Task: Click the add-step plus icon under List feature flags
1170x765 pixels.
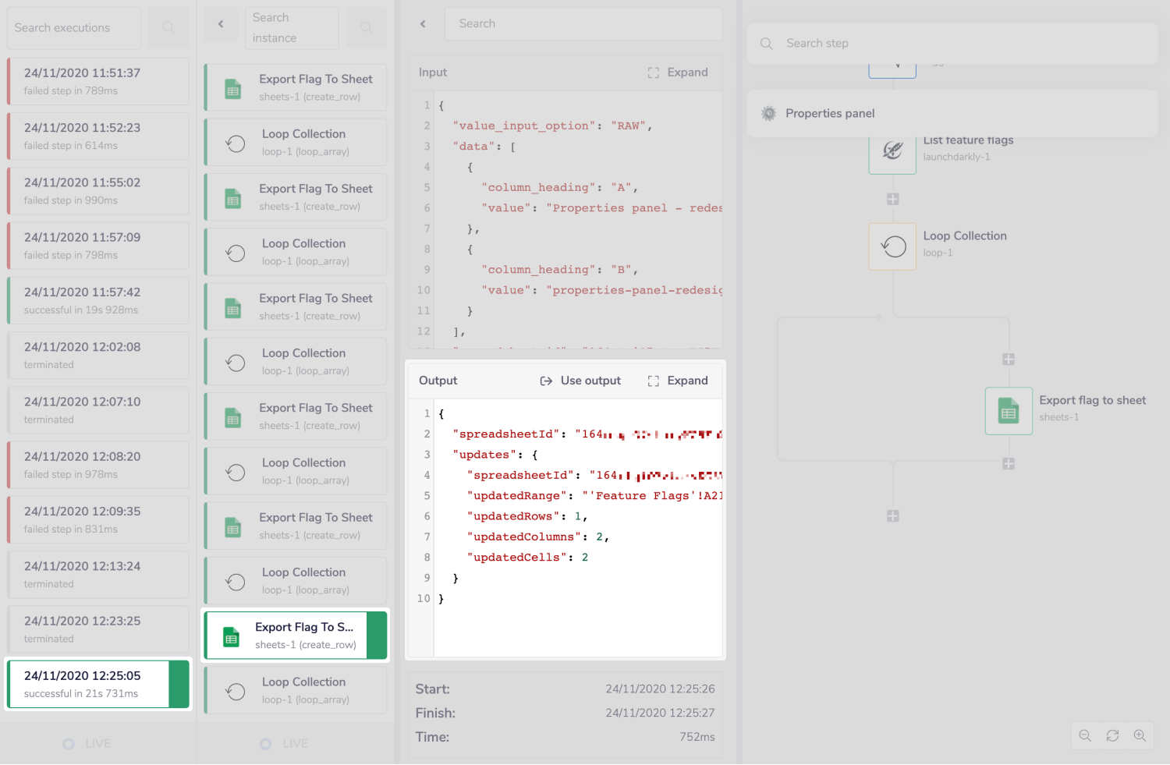Action: pyautogui.click(x=893, y=200)
